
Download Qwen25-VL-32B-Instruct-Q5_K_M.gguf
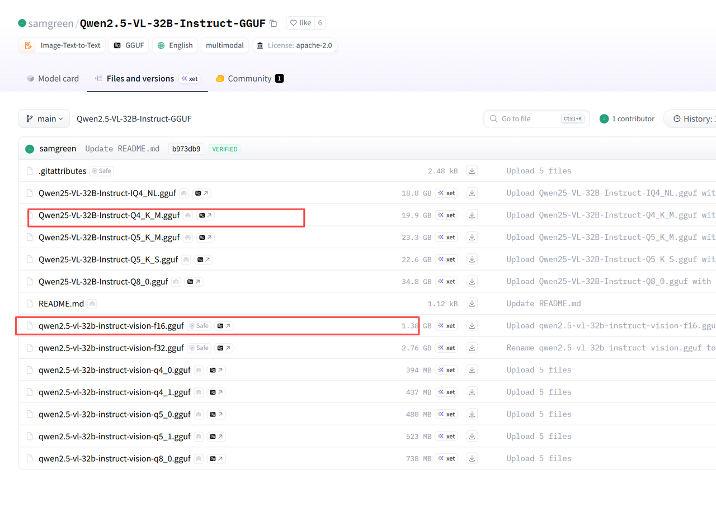[x=472, y=237]
